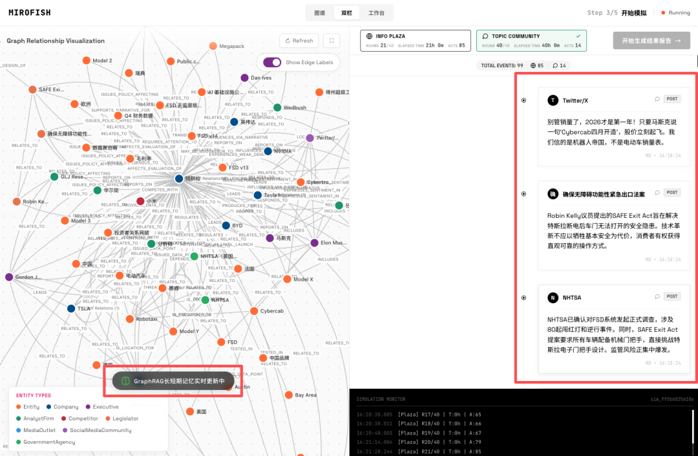Click the globe icon in INFO PLAZA

(x=369, y=36)
